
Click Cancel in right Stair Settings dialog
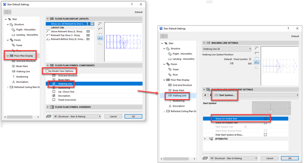click(x=270, y=158)
